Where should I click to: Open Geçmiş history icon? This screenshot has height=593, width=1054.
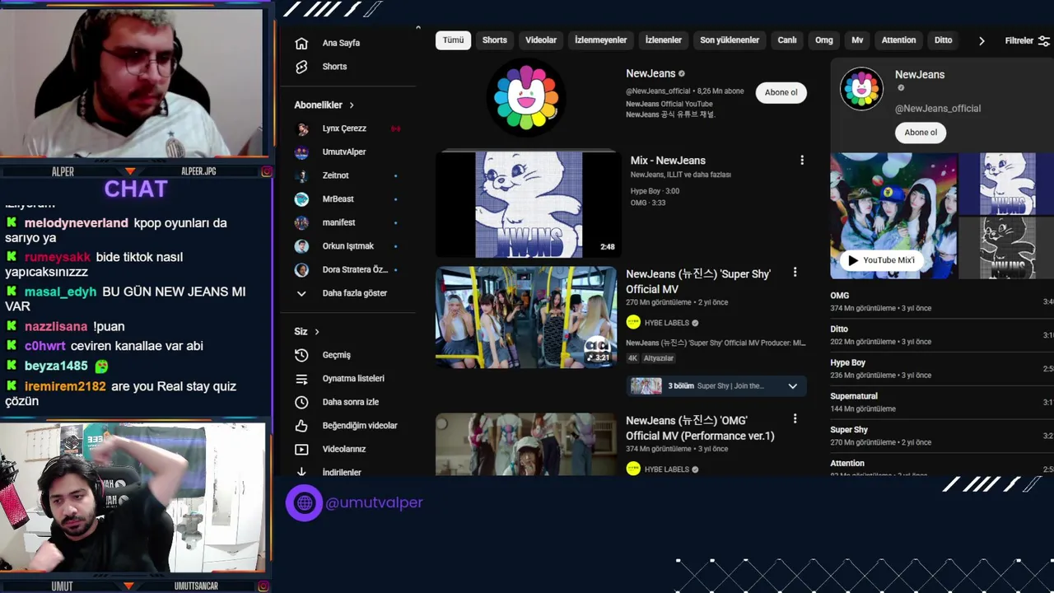[x=301, y=355]
